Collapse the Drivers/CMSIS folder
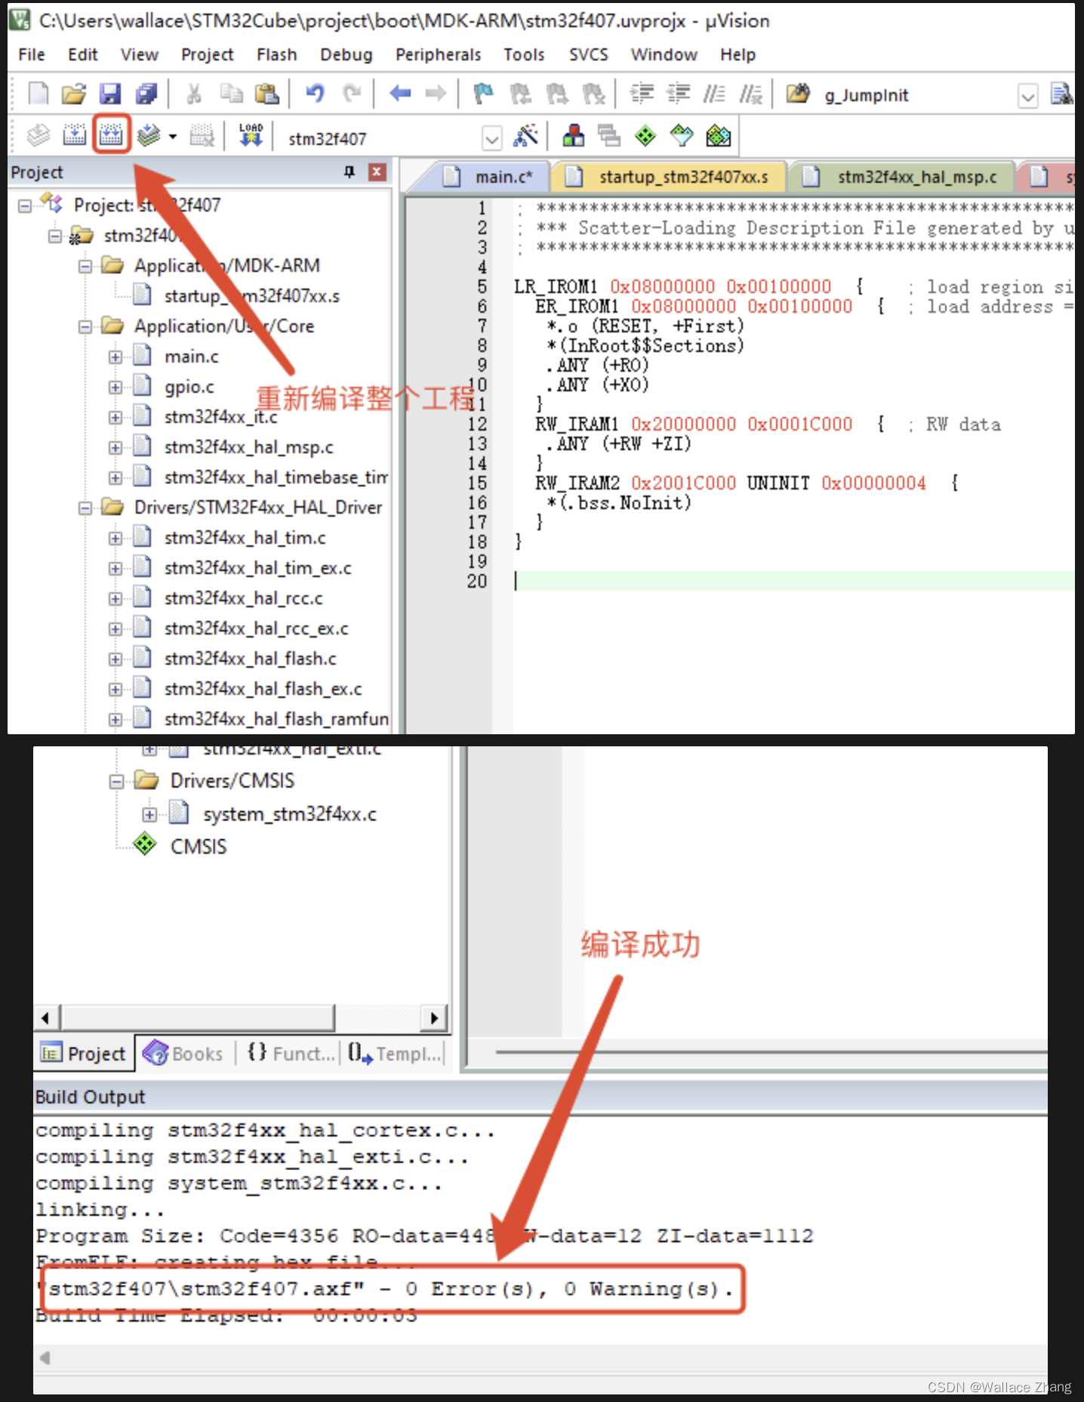The image size is (1084, 1402). (x=116, y=781)
